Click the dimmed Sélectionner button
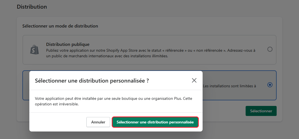 click(x=261, y=111)
